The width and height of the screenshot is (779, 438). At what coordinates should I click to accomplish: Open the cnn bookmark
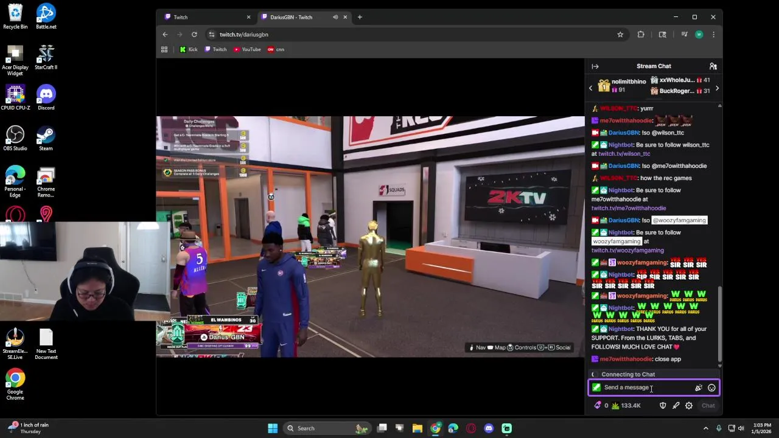(x=276, y=49)
